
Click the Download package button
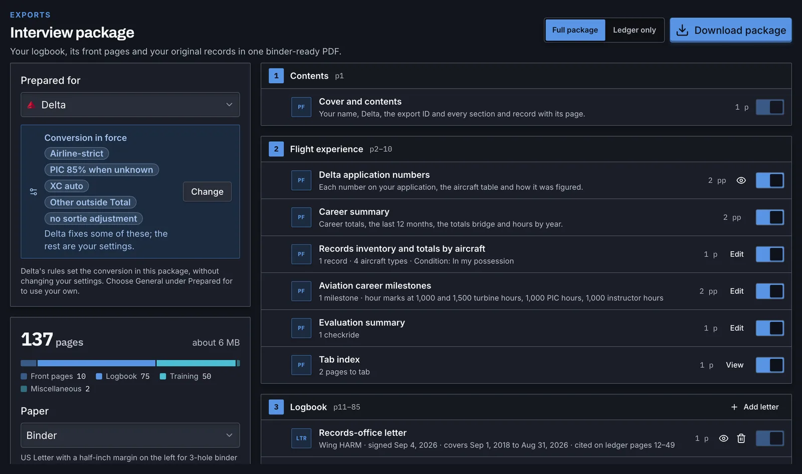point(731,30)
